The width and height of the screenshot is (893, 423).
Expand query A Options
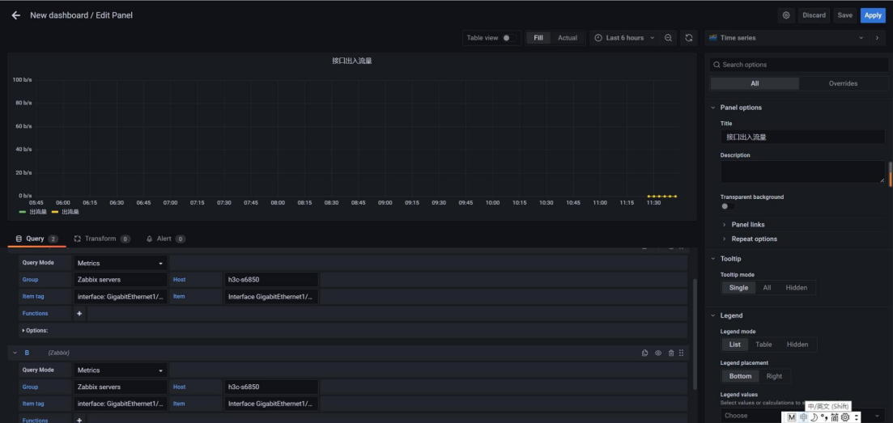click(x=36, y=330)
